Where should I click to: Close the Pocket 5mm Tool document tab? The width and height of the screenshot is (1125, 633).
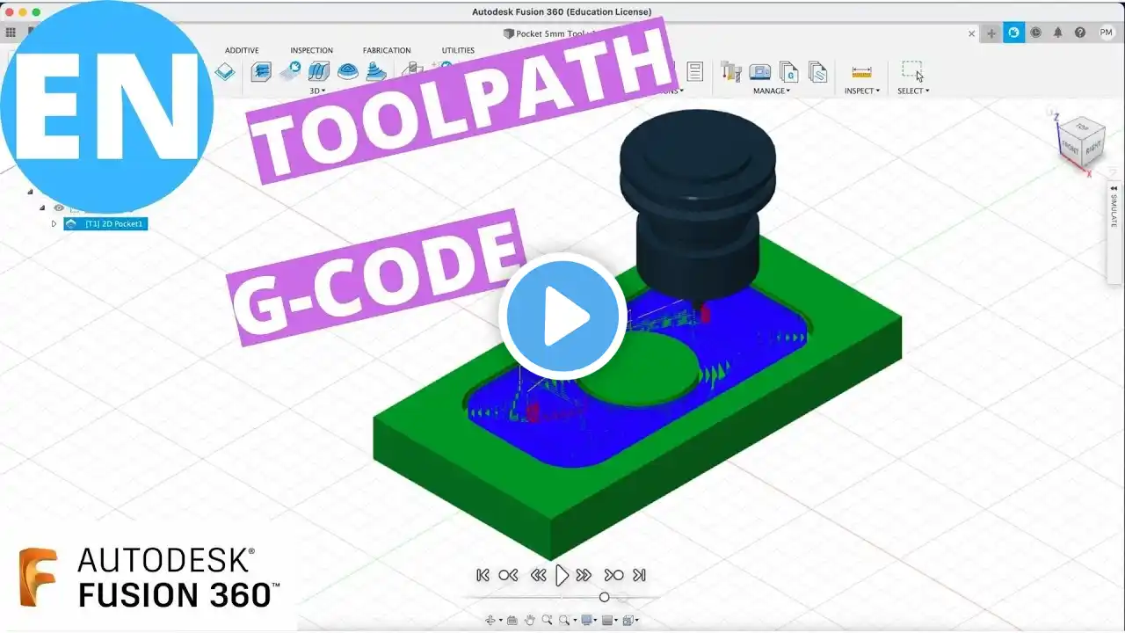point(971,33)
